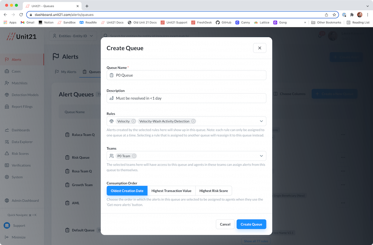Open the Unit21 Docs bookmark
Image resolution: width=373 pixels, height=245 pixels.
[112, 22]
